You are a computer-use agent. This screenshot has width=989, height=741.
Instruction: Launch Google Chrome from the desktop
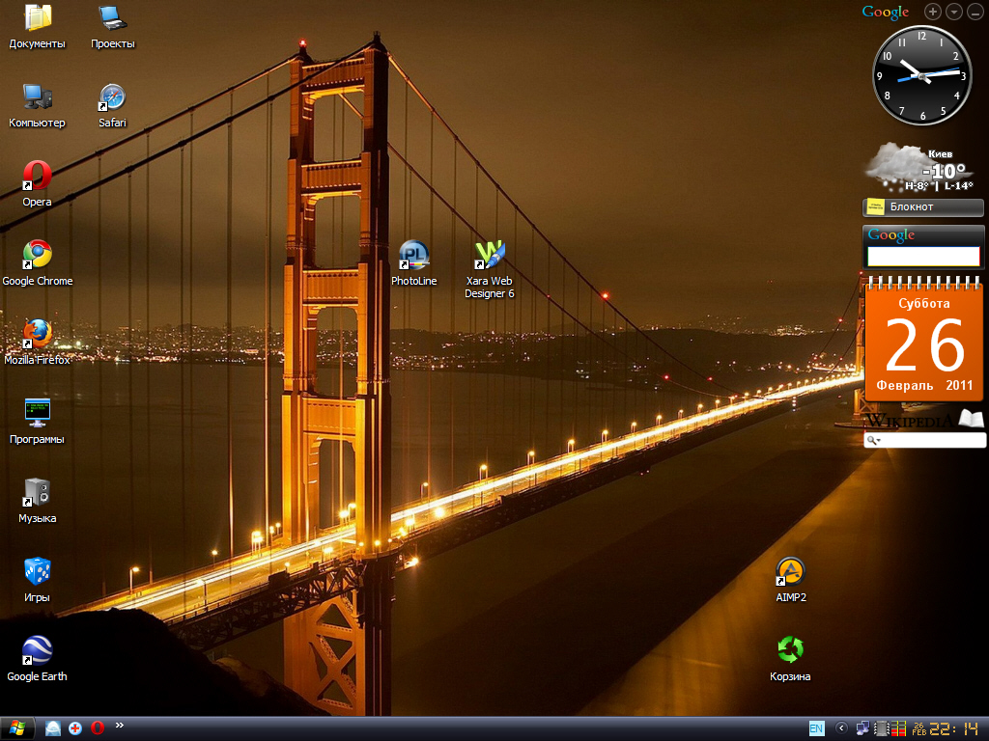coord(37,257)
